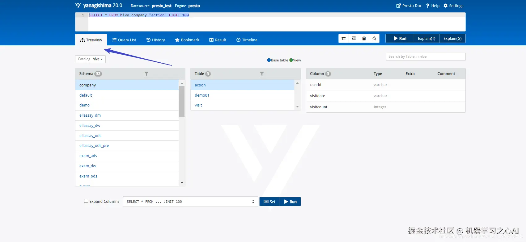Click the Table list scrollbar down arrow
This screenshot has height=242, width=526.
[297, 107]
